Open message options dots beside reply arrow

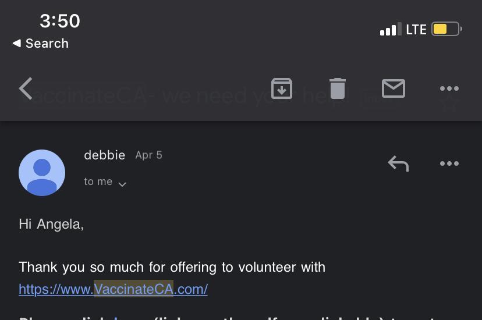tap(449, 163)
